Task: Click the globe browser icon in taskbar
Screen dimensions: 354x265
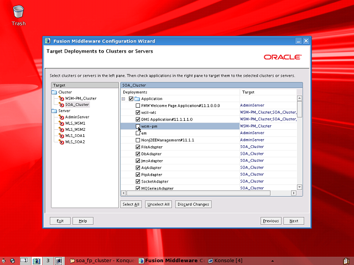Action: pyautogui.click(x=12, y=261)
